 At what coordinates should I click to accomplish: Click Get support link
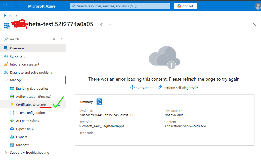[142, 88]
